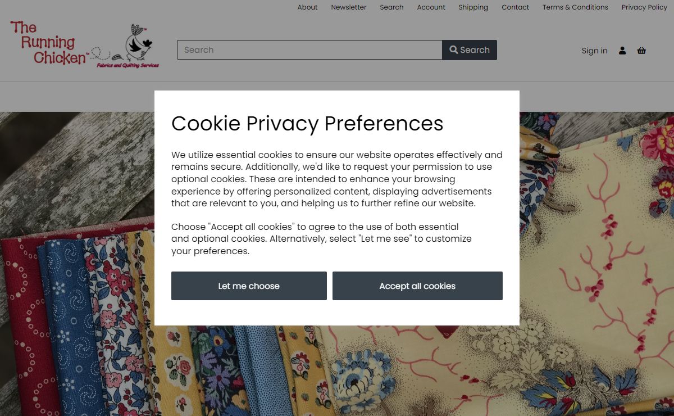674x416 pixels.
Task: Click the Fabrics and Quilting Services tagline
Action: click(x=127, y=65)
